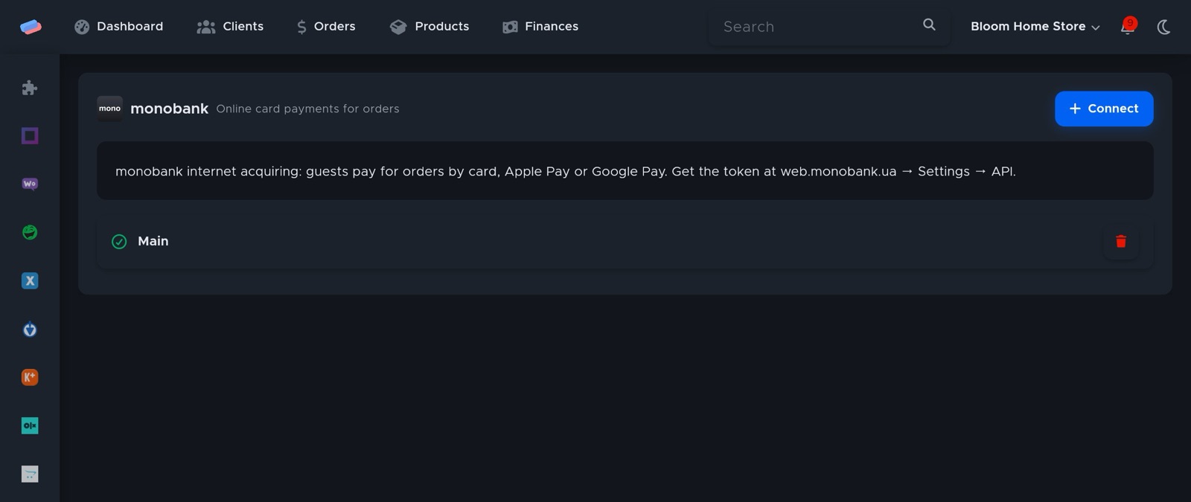
Task: Click the Connect button
Action: (1104, 109)
